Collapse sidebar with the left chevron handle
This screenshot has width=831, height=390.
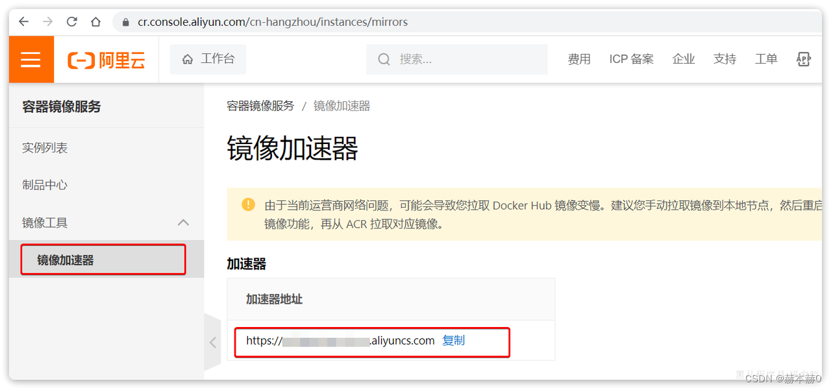coord(212,343)
